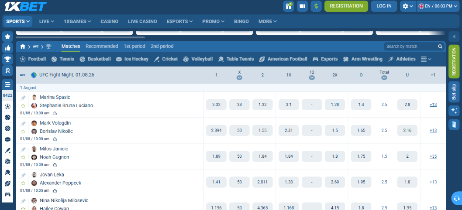
Task: Favorite the Milos Janicic match star
Action: (x=23, y=157)
